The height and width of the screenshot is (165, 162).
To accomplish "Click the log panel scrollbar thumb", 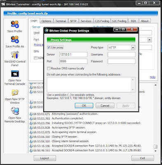I will click(155, 146).
